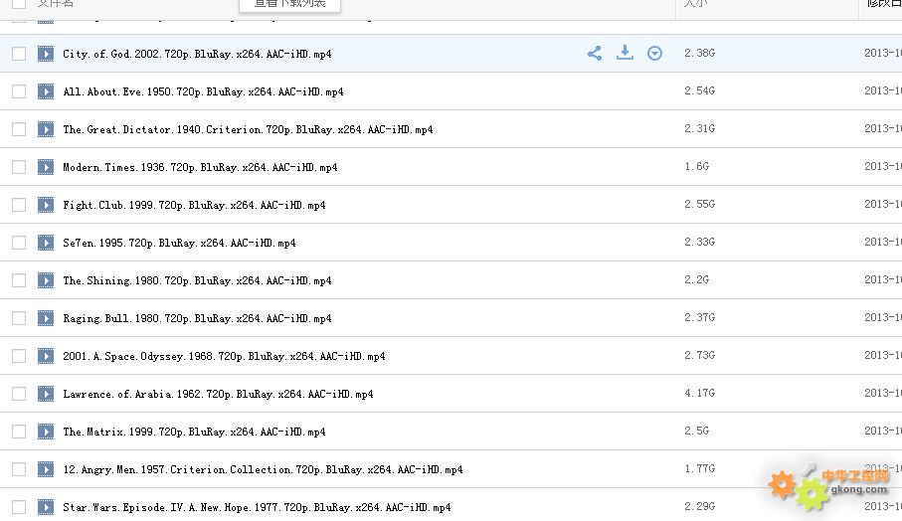Viewport: 902px width, 521px height.
Task: Tick checkbox for Modern.Times.1936
Action: [x=19, y=167]
